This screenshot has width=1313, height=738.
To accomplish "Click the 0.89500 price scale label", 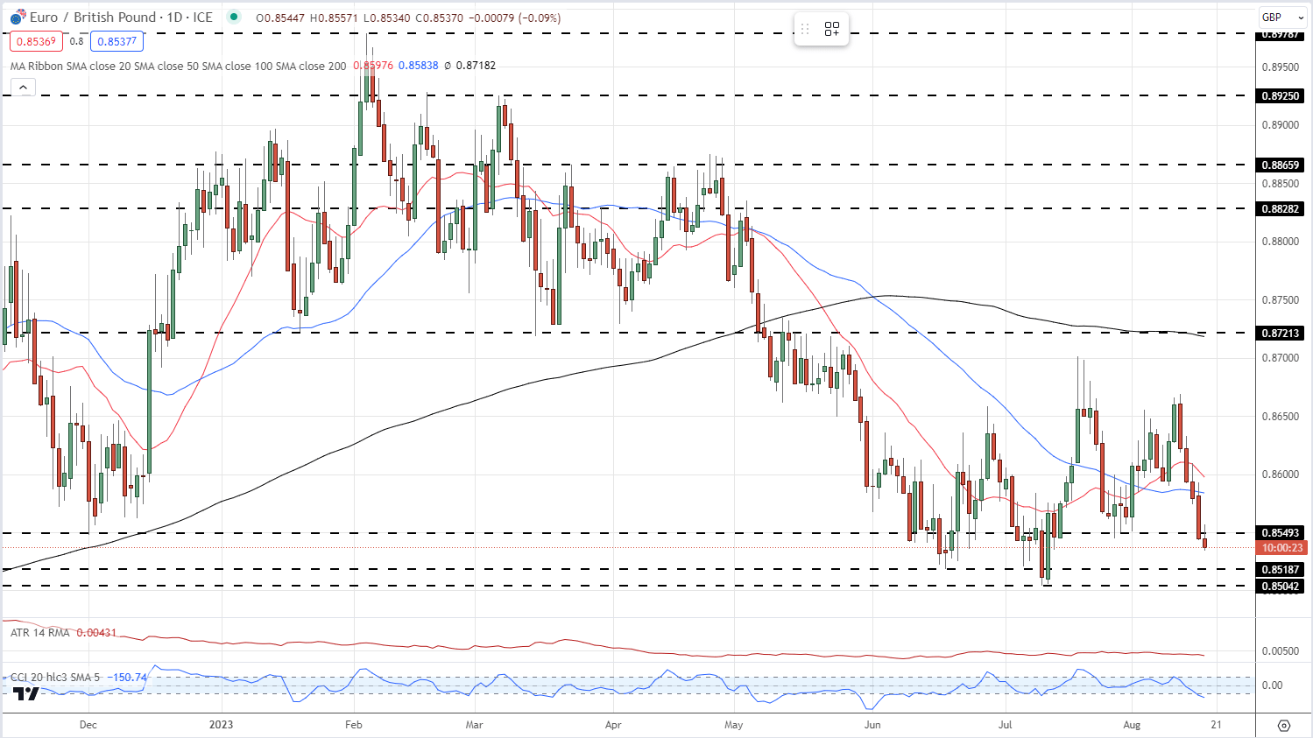I will point(1281,67).
